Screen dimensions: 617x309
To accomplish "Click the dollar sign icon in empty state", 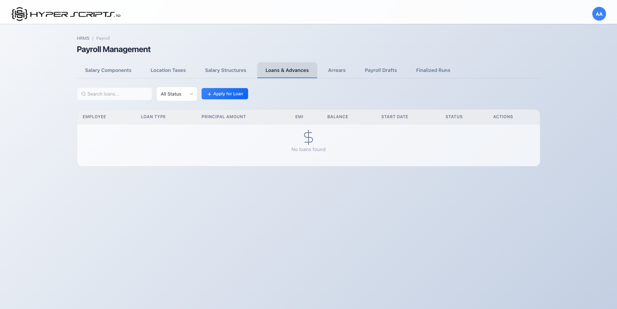I will tap(308, 137).
